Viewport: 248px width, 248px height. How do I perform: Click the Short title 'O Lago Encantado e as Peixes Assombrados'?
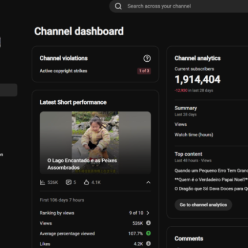coord(82,164)
